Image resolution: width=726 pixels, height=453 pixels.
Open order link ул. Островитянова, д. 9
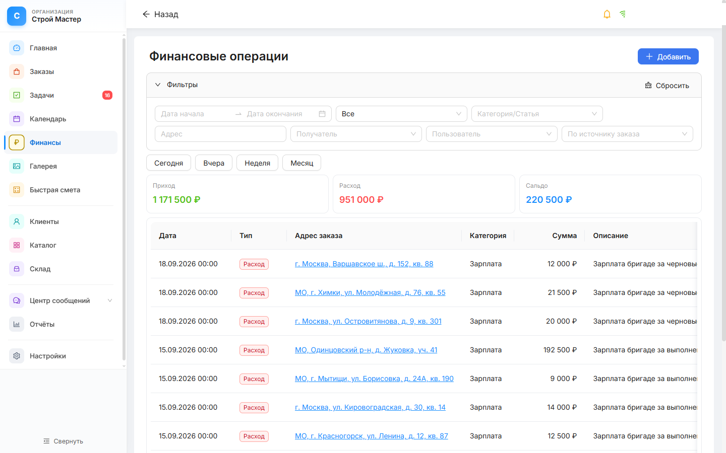tap(368, 321)
